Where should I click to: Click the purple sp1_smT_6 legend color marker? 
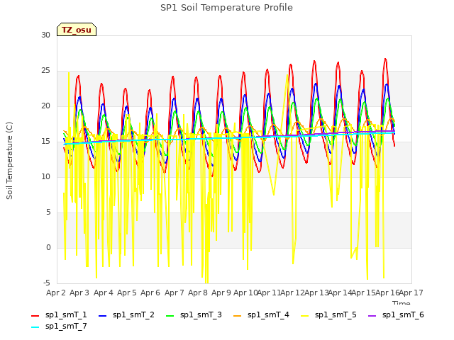(372, 316)
